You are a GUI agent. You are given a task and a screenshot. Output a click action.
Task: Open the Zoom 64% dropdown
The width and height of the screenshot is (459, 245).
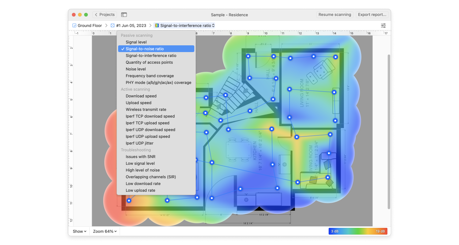click(105, 232)
